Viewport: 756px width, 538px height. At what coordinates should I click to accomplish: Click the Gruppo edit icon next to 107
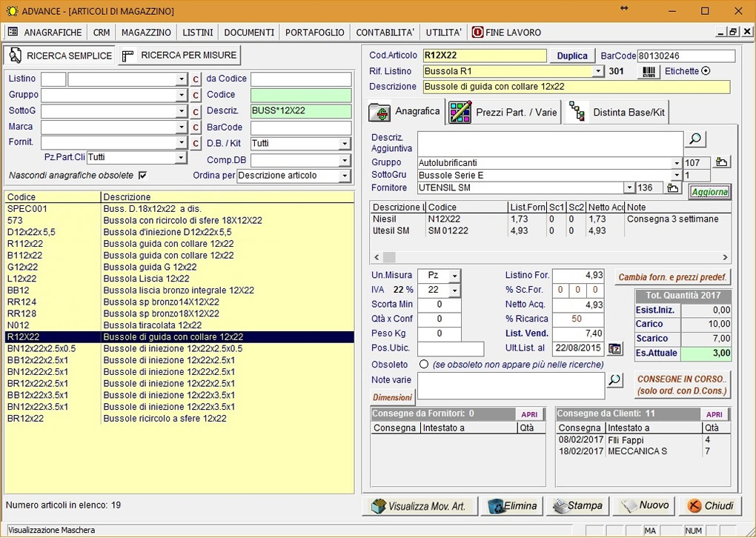721,162
